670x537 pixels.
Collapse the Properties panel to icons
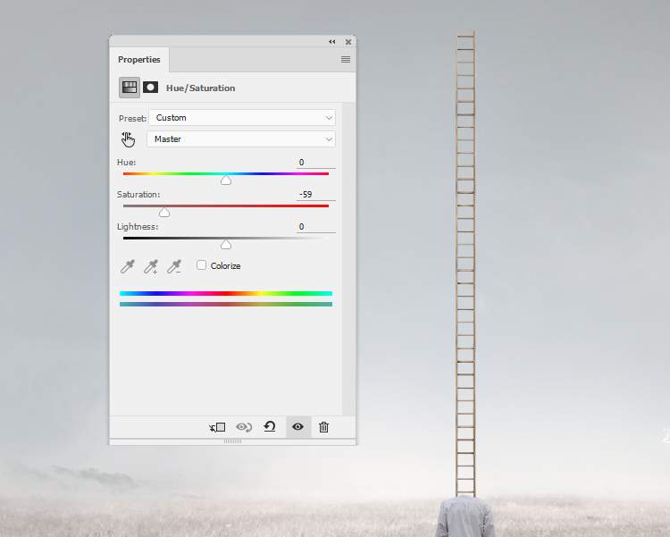(332, 41)
